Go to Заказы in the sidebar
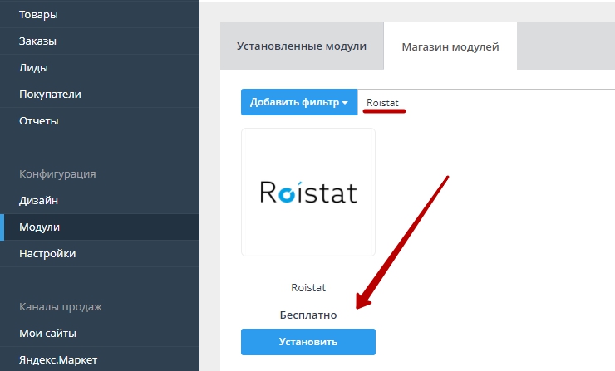 point(37,41)
